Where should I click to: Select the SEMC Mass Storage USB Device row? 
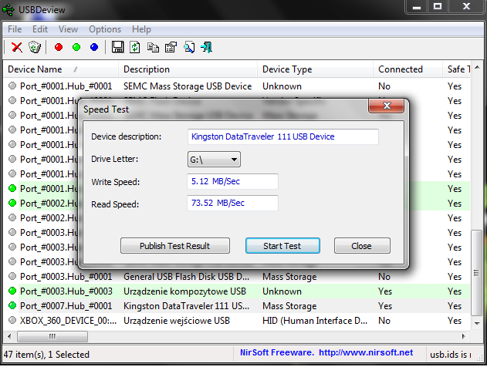pos(236,86)
